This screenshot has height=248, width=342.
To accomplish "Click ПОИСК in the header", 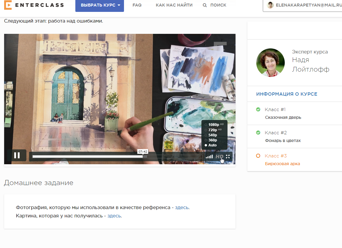I will pos(218,5).
